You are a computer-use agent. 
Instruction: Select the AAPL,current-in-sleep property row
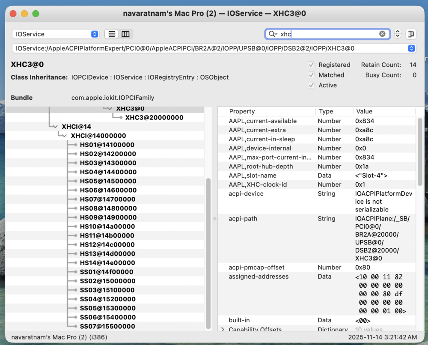click(317, 139)
